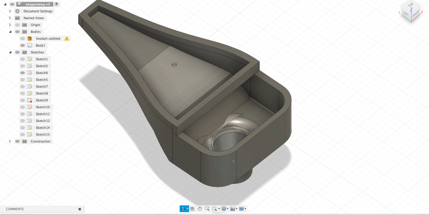Viewport: 429px width, 215px height.
Task: Hide Body1 using its eye icon
Action: pos(23,45)
